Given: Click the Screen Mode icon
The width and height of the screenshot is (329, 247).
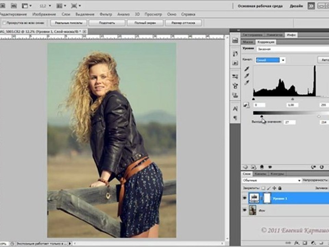Looking at the screenshot, I should click(74, 6).
